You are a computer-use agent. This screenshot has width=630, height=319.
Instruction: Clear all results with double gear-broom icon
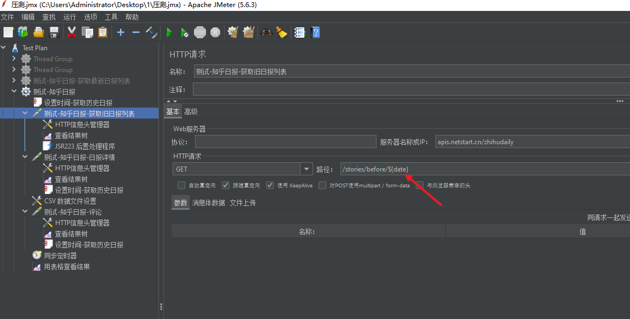[249, 32]
